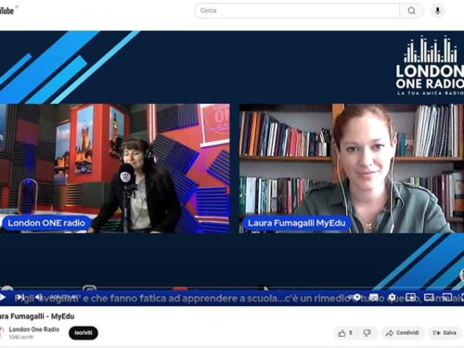Go to YouTube home via logo

[6, 11]
